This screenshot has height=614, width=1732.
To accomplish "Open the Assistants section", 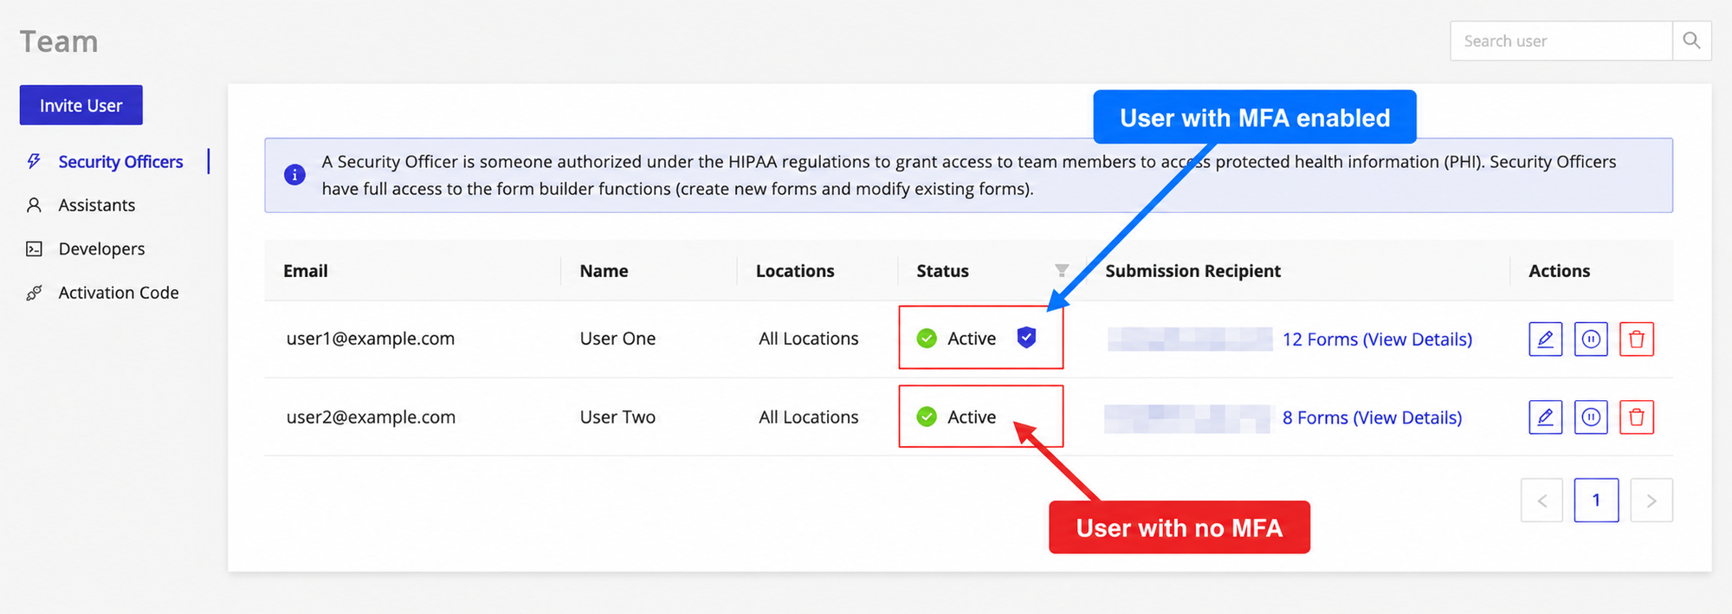I will 97,205.
